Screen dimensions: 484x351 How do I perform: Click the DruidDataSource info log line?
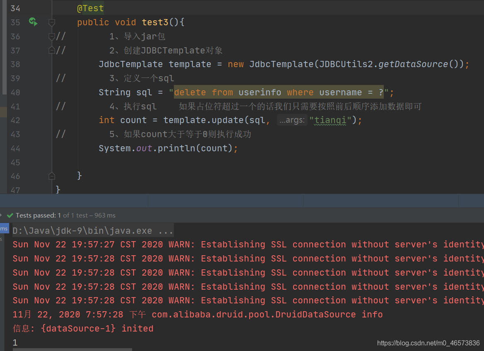(x=197, y=315)
